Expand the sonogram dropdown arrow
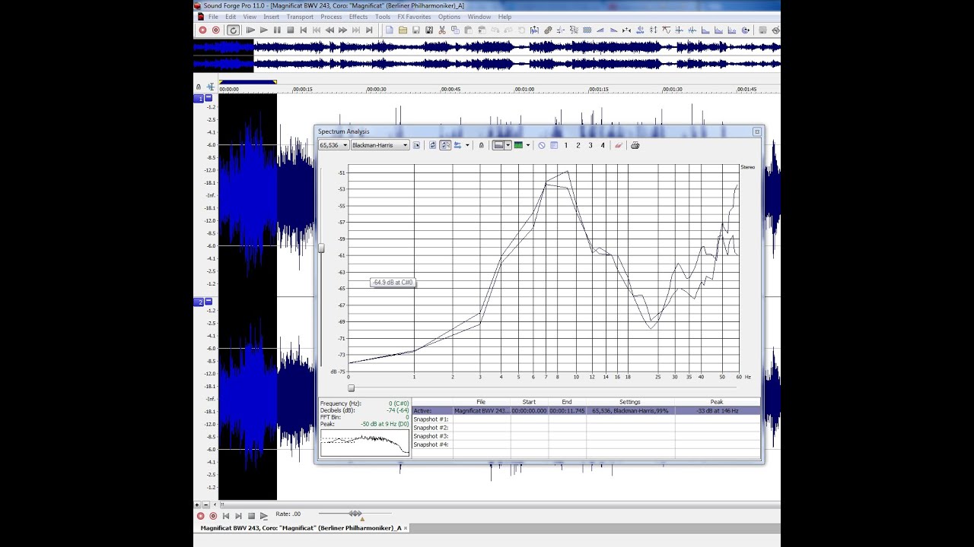Image resolution: width=974 pixels, height=547 pixels. [527, 145]
